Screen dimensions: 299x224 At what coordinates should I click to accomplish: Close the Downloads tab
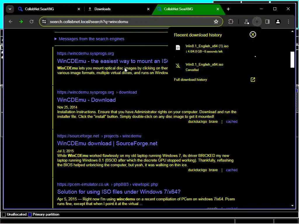(x=148, y=9)
